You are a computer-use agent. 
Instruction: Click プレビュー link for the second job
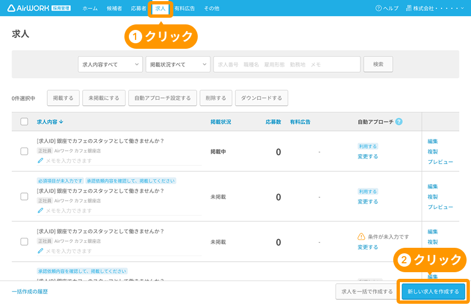(440, 207)
